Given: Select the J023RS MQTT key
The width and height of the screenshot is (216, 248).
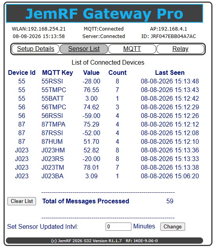Looking at the screenshot, I should 52,159.
